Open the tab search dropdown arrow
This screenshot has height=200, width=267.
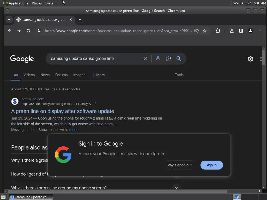[x=9, y=20]
